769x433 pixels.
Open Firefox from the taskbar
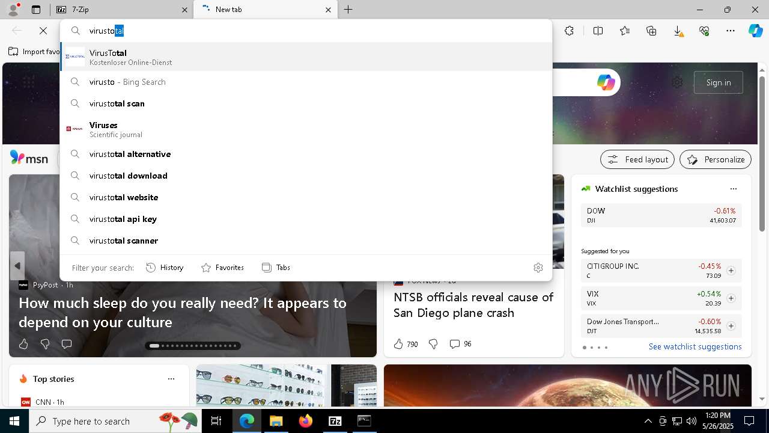coord(306,421)
